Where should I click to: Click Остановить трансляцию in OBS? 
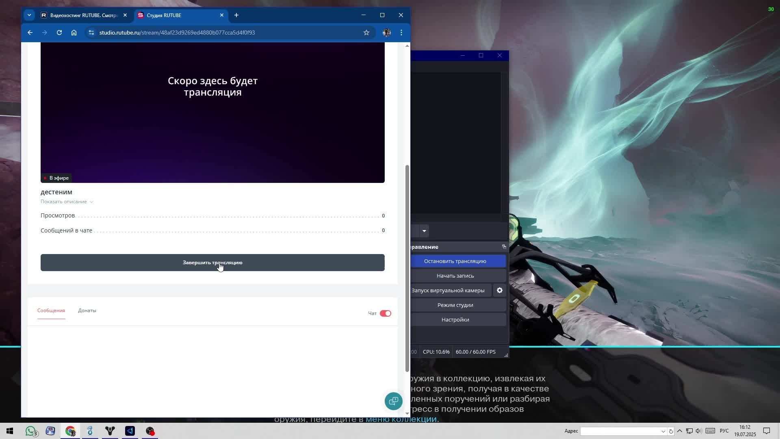(x=455, y=261)
